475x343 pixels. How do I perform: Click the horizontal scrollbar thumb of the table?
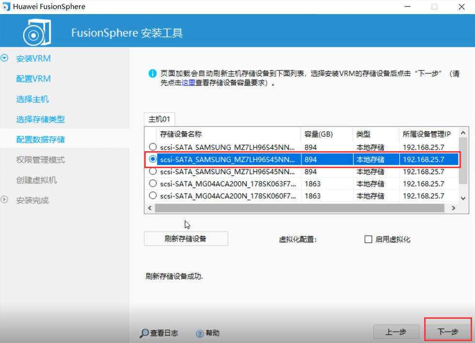pos(299,208)
